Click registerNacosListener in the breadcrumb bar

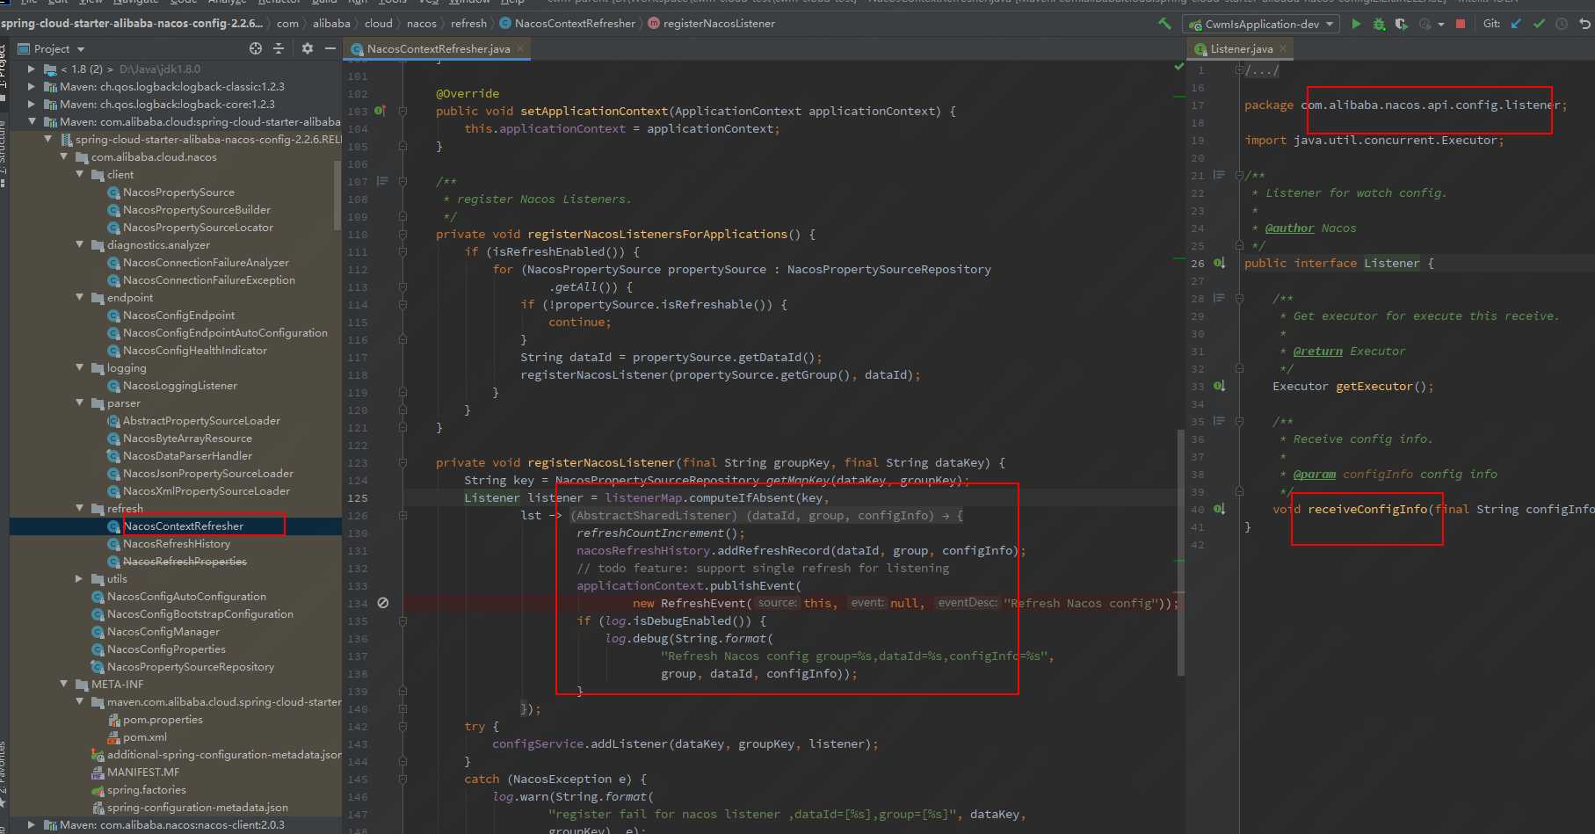click(718, 24)
